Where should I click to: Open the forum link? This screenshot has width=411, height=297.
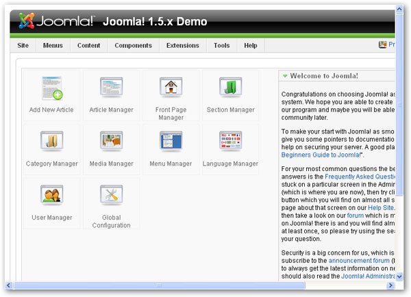coord(355,216)
